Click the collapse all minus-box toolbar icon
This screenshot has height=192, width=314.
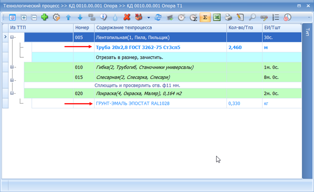point(34,17)
